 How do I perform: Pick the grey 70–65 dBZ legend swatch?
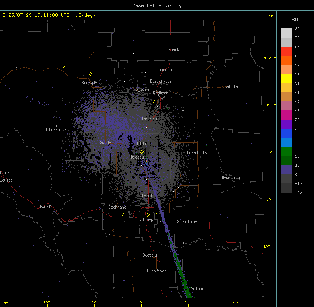[286, 42]
